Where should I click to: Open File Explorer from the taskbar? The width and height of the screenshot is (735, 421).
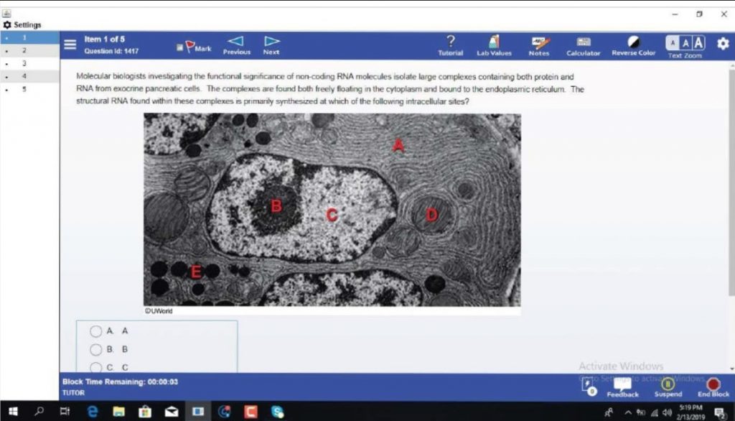pos(118,412)
